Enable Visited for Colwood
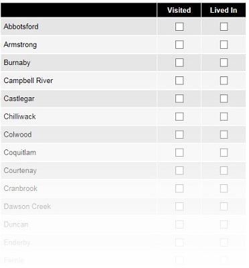The image size is (249, 268). [x=179, y=135]
